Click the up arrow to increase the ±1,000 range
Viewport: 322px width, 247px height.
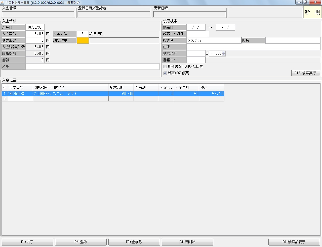(223, 52)
